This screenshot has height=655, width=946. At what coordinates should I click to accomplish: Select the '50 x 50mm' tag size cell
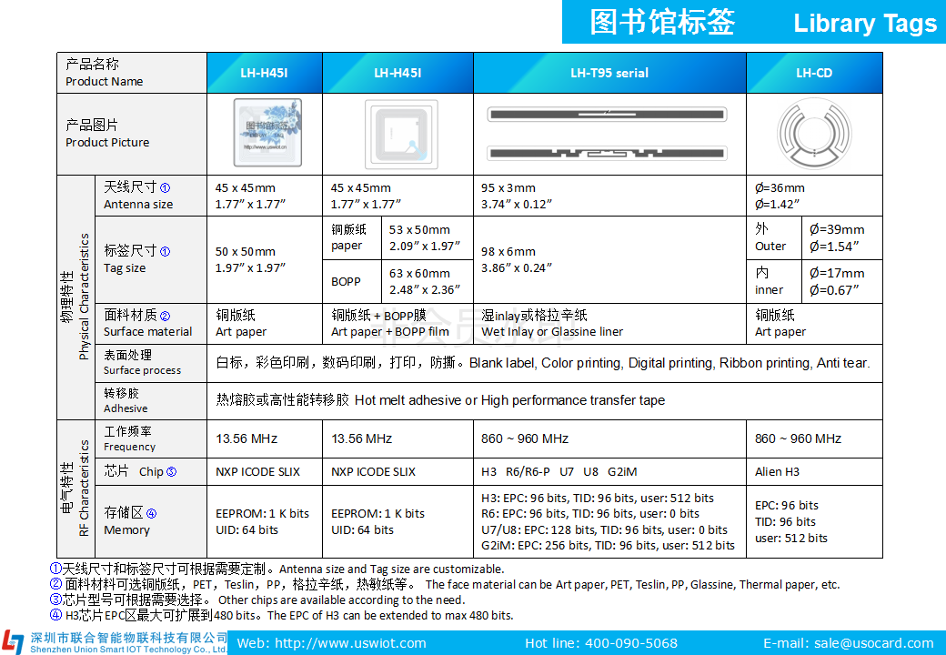pos(265,260)
